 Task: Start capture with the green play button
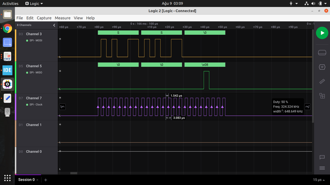322,33
